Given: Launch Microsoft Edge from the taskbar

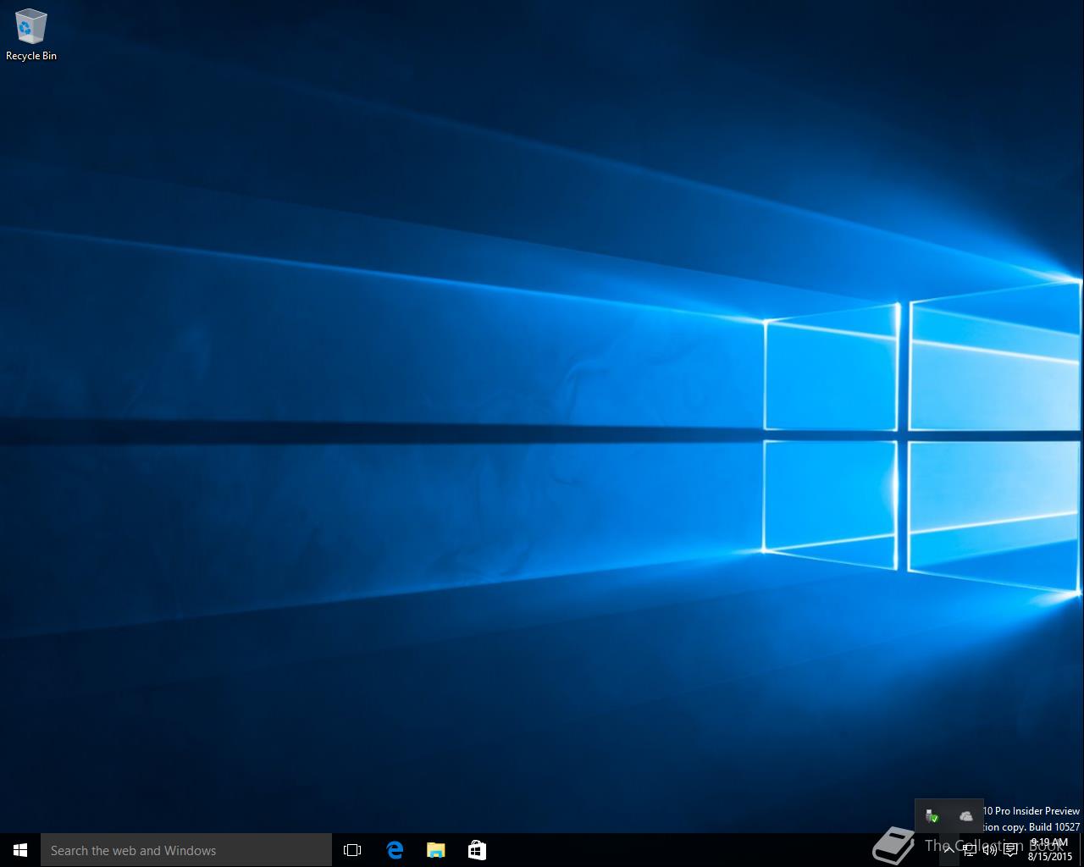Looking at the screenshot, I should 395,850.
